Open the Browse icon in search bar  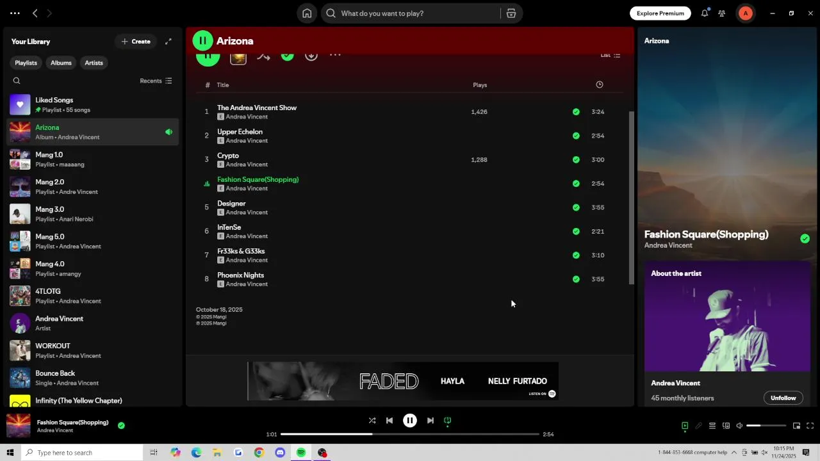click(x=511, y=13)
